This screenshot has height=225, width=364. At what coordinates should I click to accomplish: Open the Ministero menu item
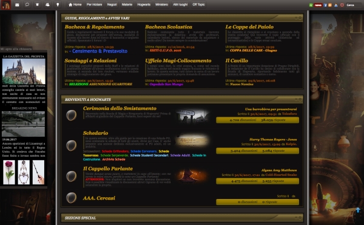(x=161, y=5)
